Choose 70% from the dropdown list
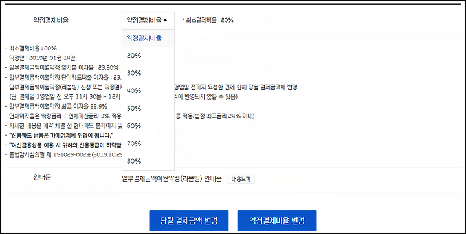 coord(148,144)
